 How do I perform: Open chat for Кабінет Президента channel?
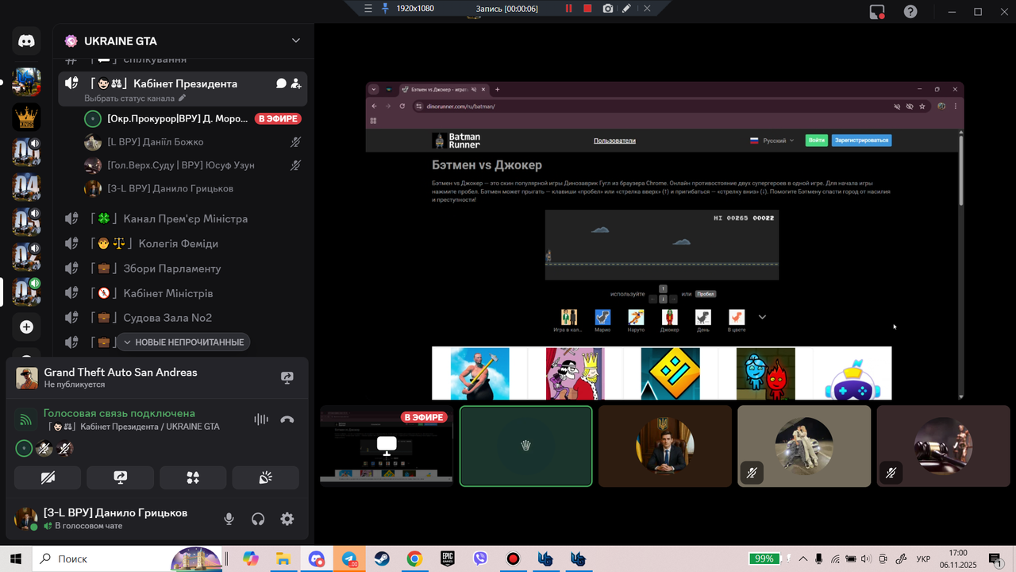pyautogui.click(x=281, y=83)
